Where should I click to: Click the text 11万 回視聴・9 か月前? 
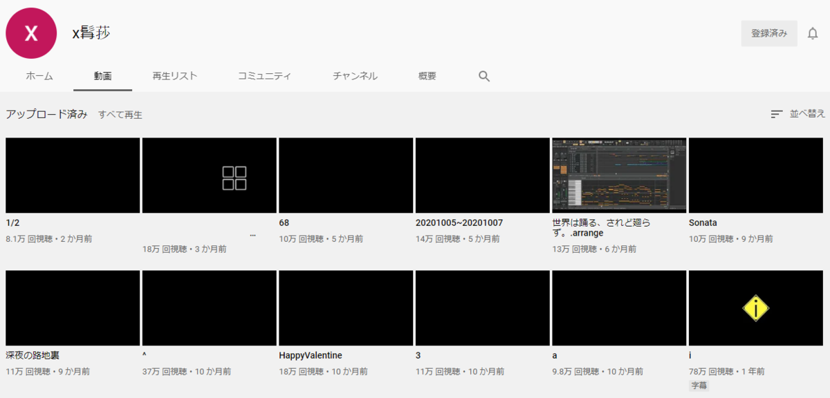click(x=48, y=372)
